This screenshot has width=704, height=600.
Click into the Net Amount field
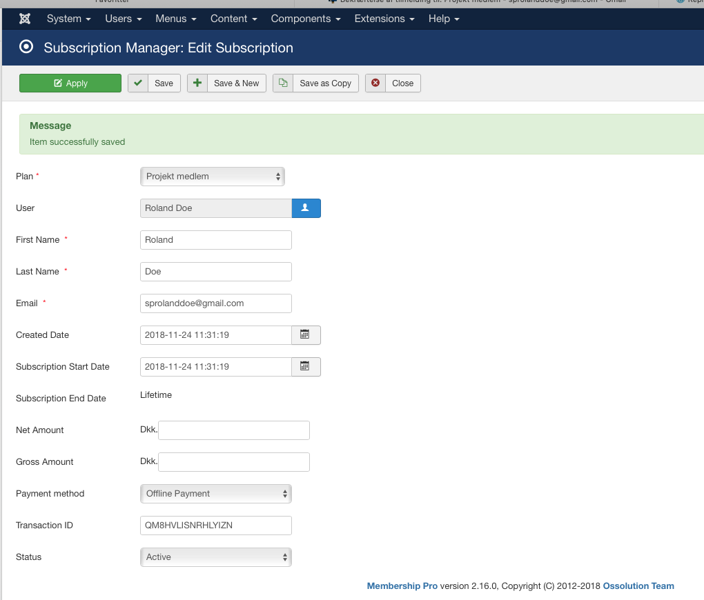tap(233, 430)
